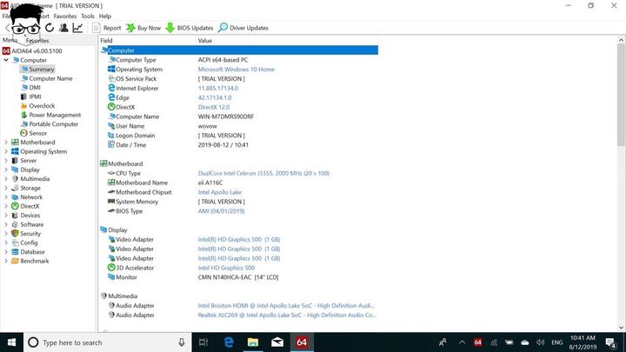Viewport: 626px width, 352px height.
Task: Expand the Storage tree node
Action: pos(5,188)
